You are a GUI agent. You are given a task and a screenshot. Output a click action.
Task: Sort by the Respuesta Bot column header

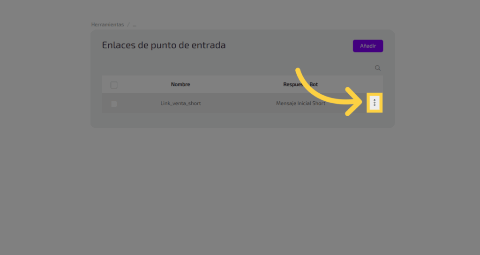pyautogui.click(x=300, y=84)
